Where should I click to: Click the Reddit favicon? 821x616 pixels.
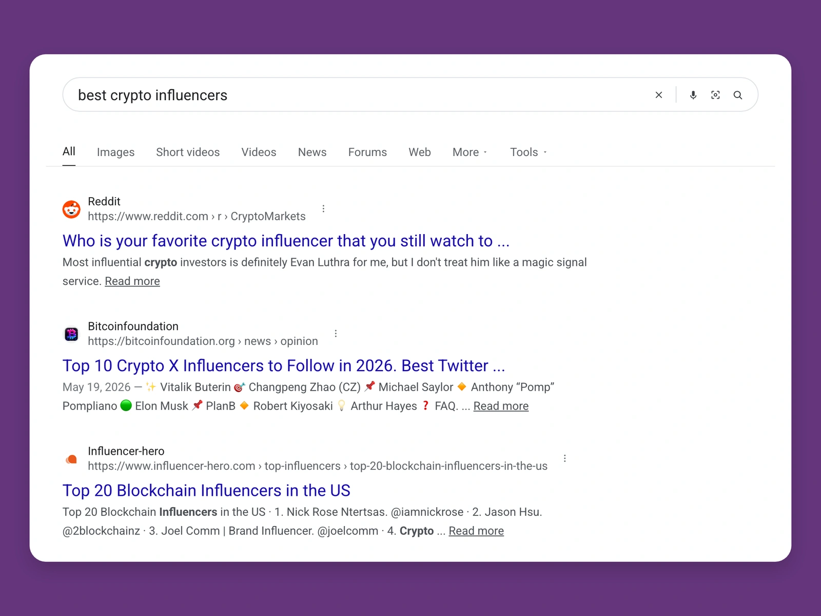tap(71, 209)
